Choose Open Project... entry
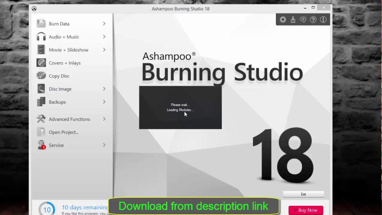Screen dimensions: 382x215 72,132
